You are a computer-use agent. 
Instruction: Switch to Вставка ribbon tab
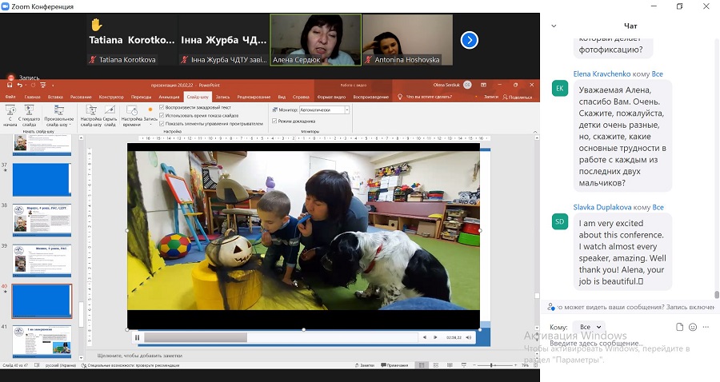tap(55, 97)
